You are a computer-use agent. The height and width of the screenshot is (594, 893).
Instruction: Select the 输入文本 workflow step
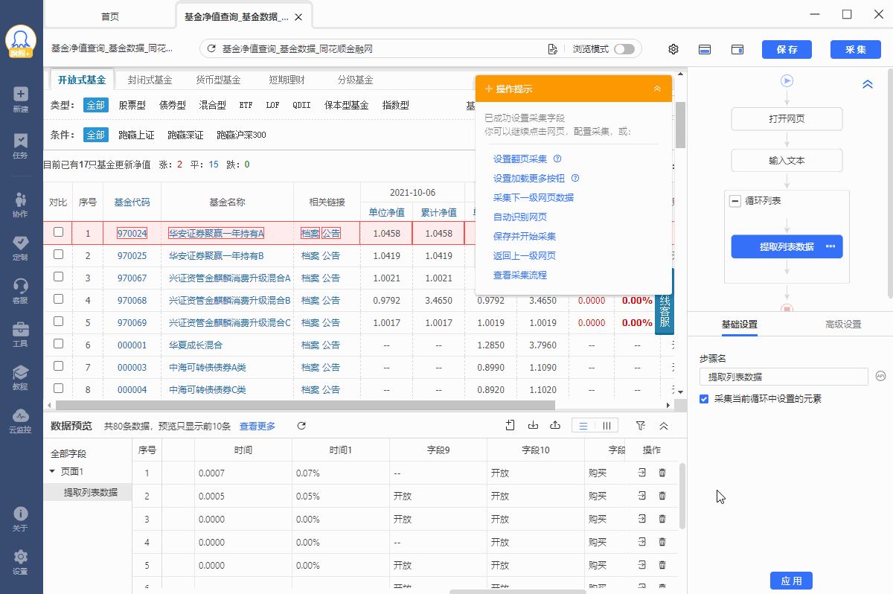(x=787, y=160)
